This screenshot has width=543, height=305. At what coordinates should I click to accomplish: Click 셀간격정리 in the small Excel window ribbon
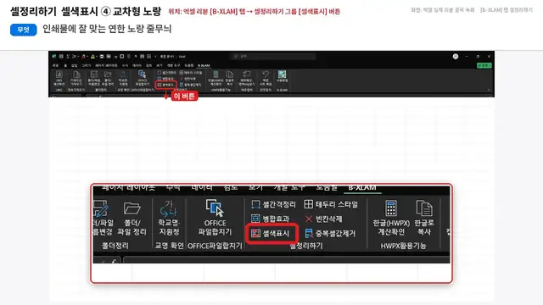[x=167, y=73]
